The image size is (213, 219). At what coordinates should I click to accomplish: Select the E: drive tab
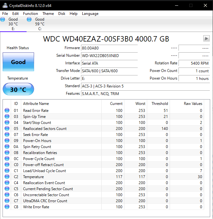click(x=13, y=24)
